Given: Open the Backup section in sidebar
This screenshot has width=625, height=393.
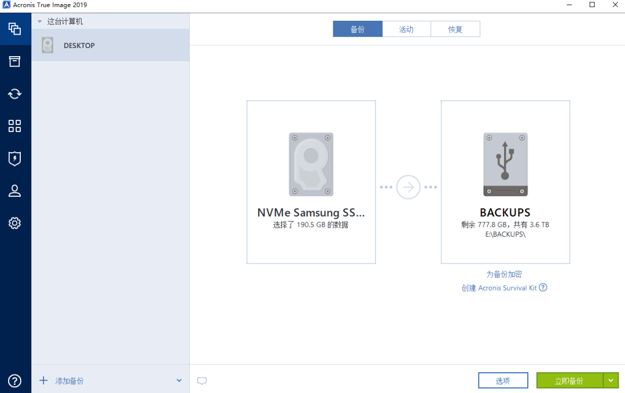Looking at the screenshot, I should (x=14, y=29).
